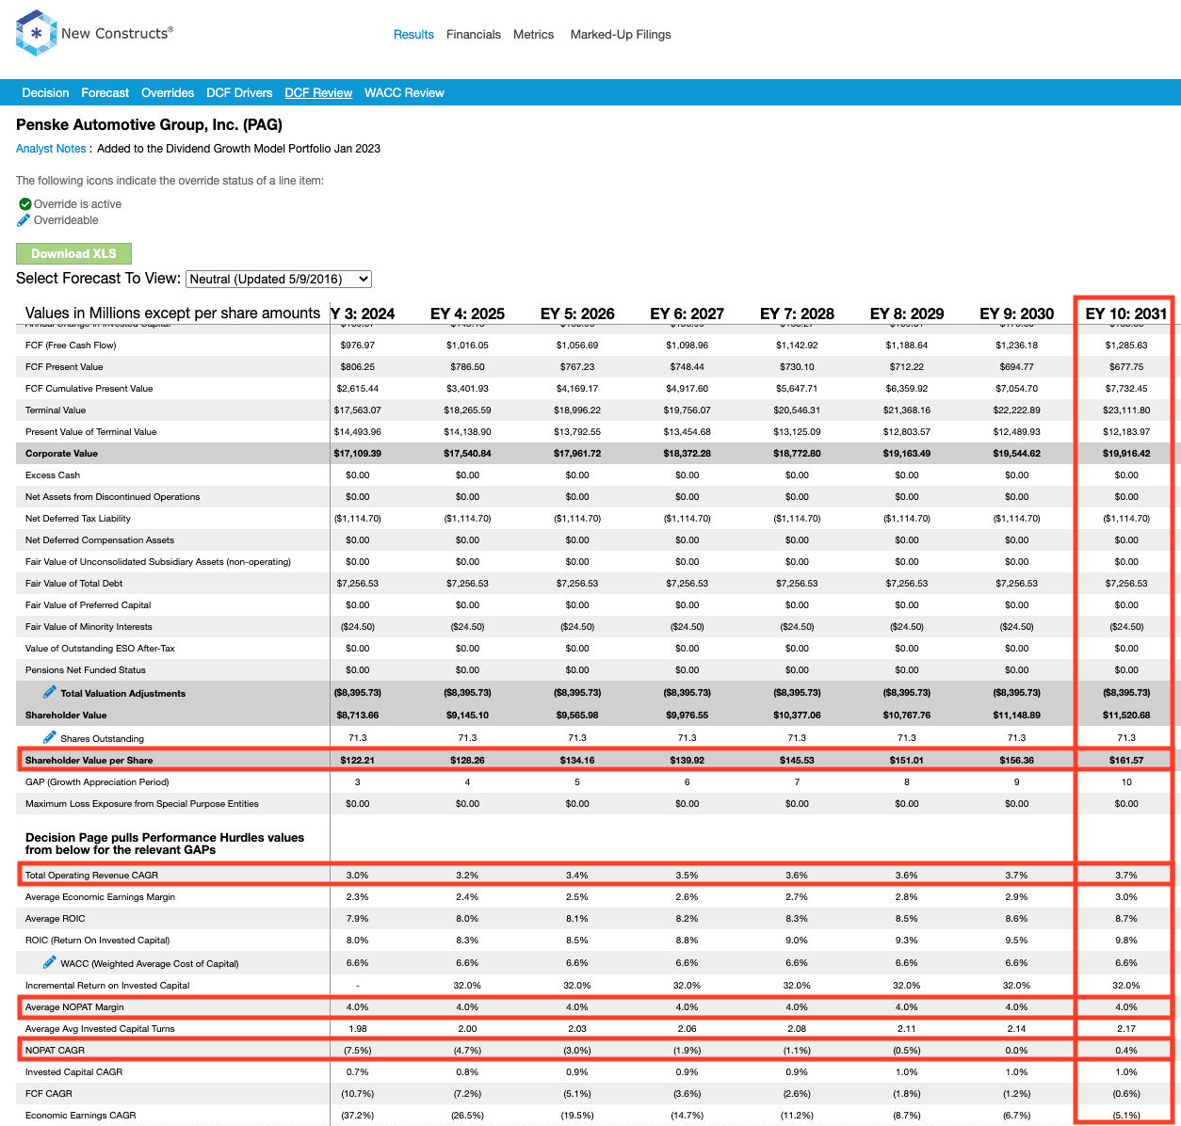This screenshot has width=1181, height=1126.
Task: Open the Select Forecast To View dropdown
Action: 279,279
